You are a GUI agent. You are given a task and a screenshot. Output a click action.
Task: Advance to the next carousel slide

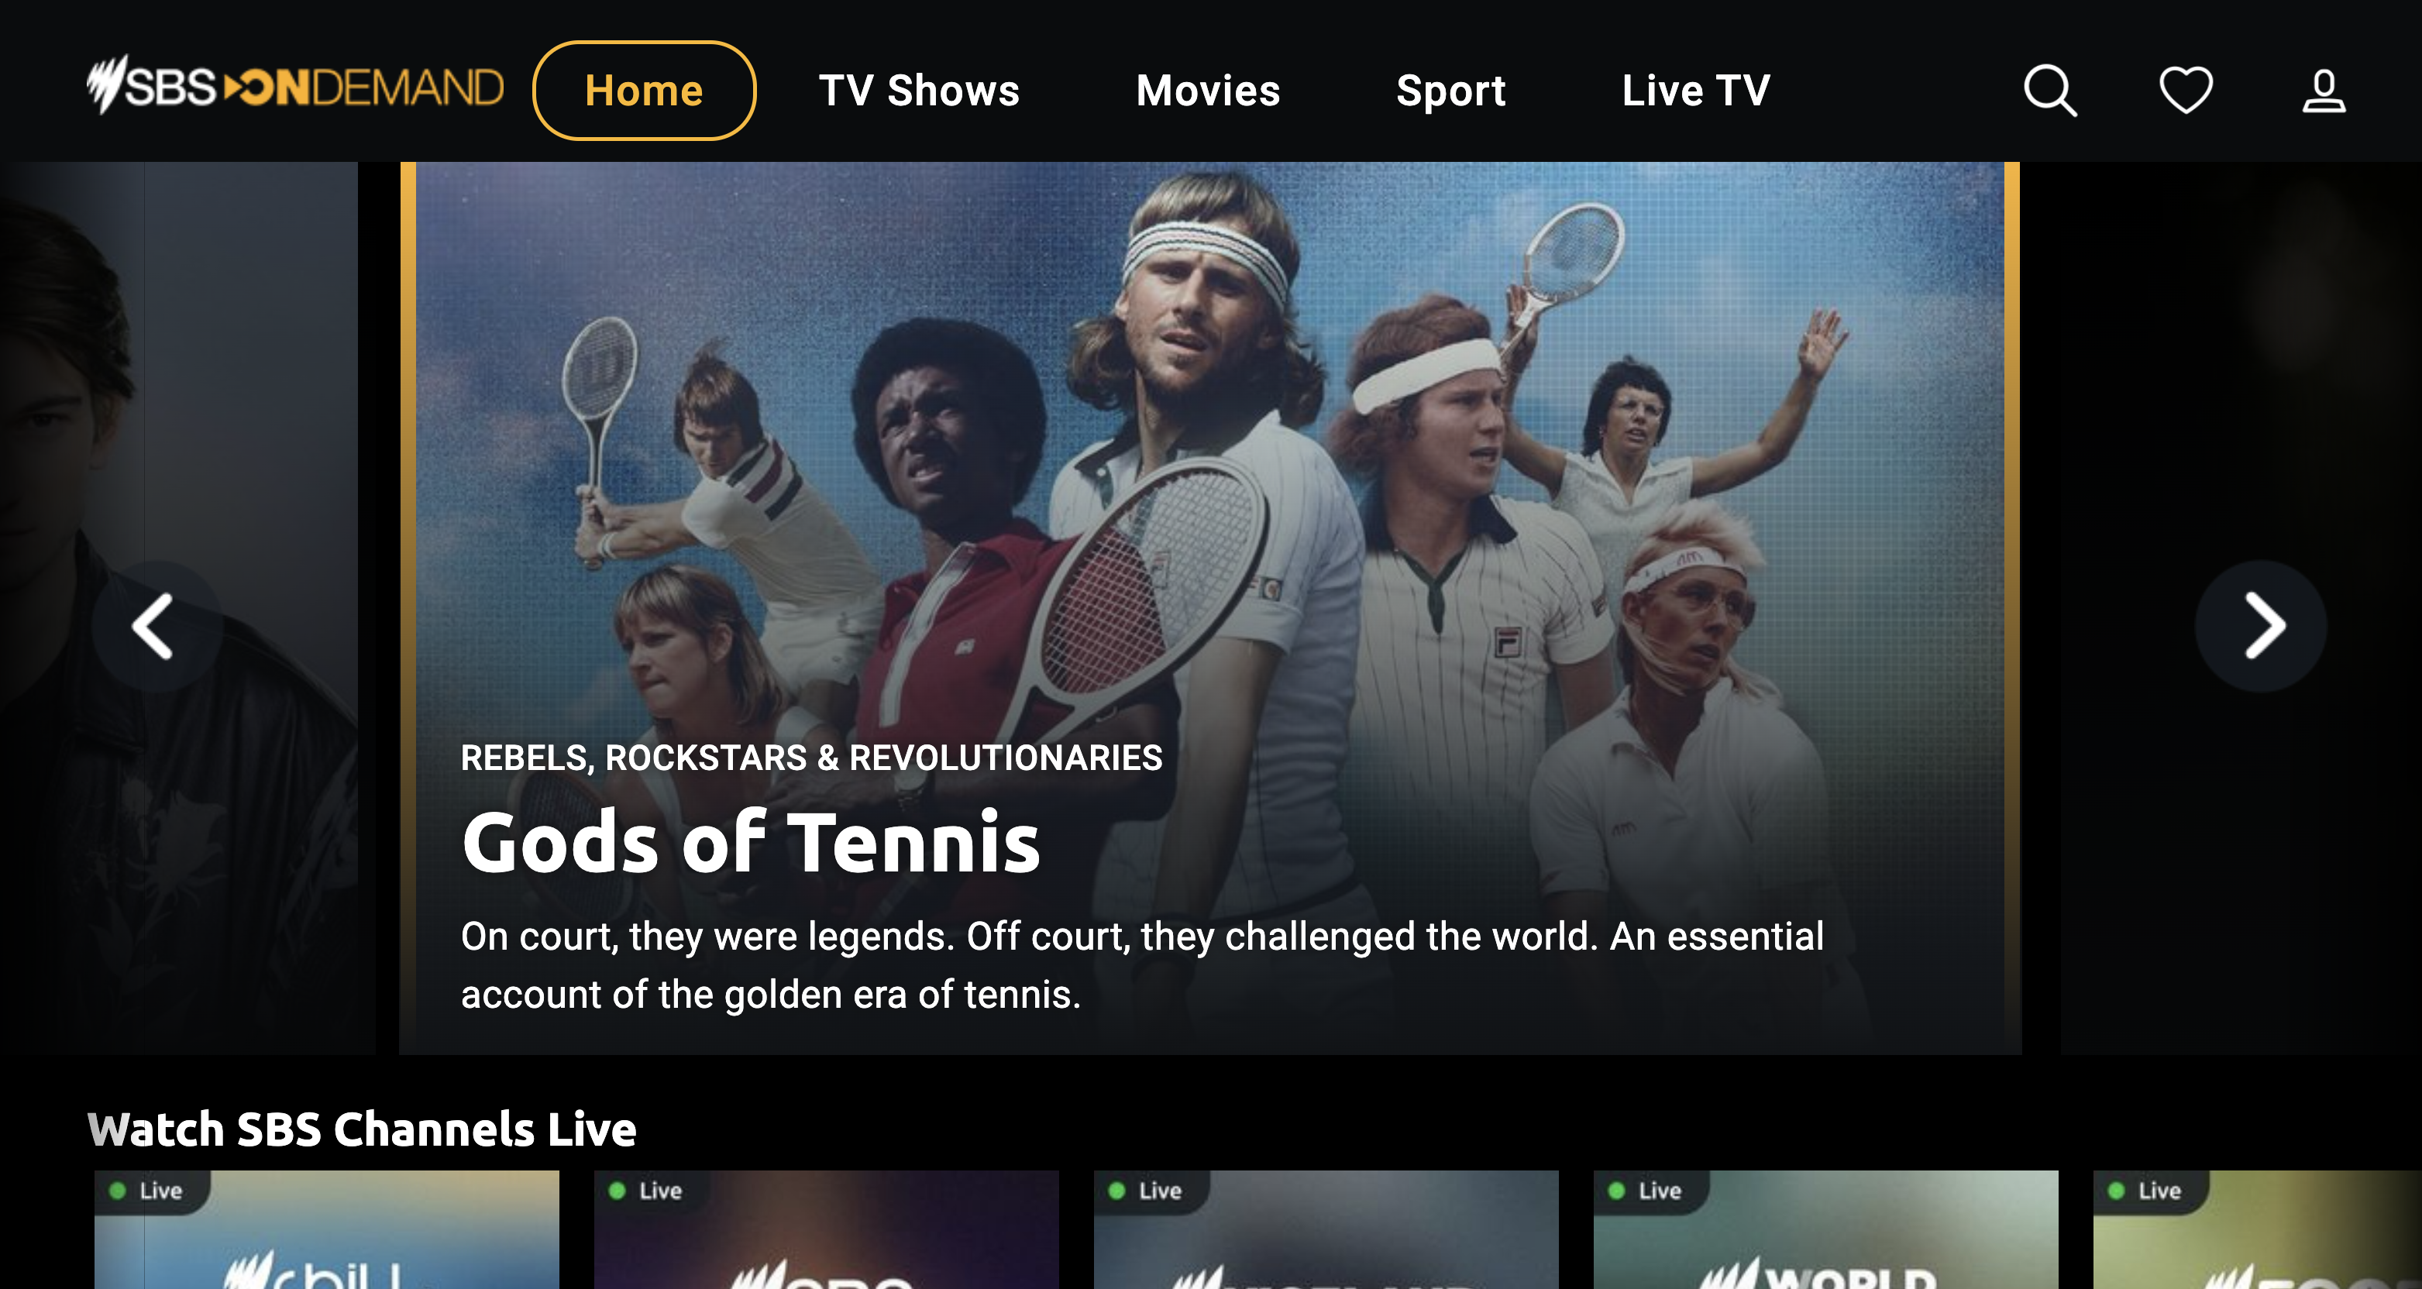tap(2261, 626)
